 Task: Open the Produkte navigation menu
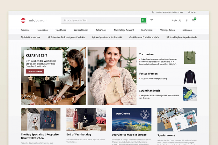click(x=25, y=30)
